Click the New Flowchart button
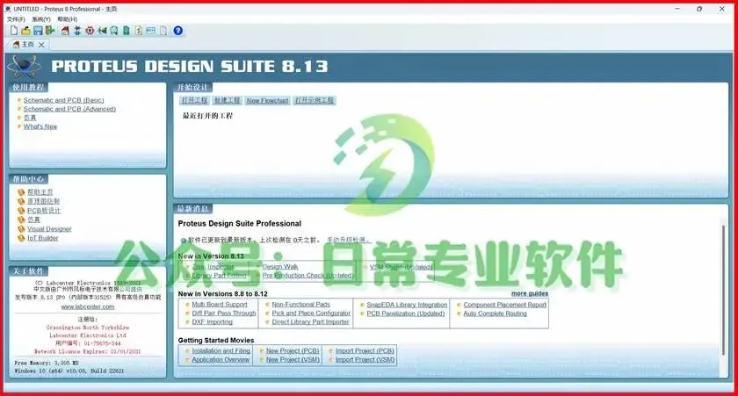 (267, 101)
